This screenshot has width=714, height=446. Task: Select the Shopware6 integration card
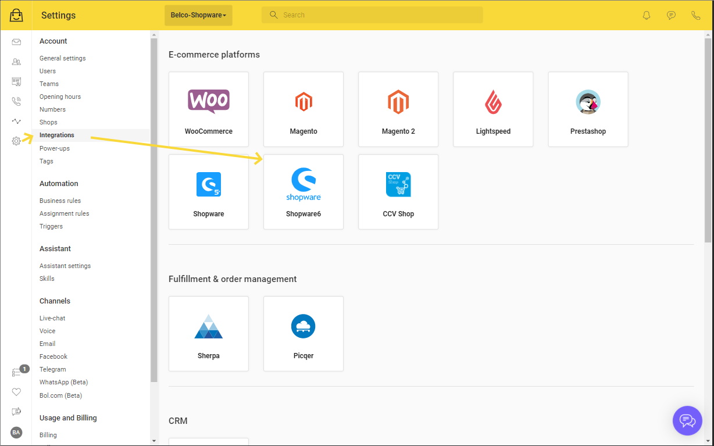click(304, 192)
